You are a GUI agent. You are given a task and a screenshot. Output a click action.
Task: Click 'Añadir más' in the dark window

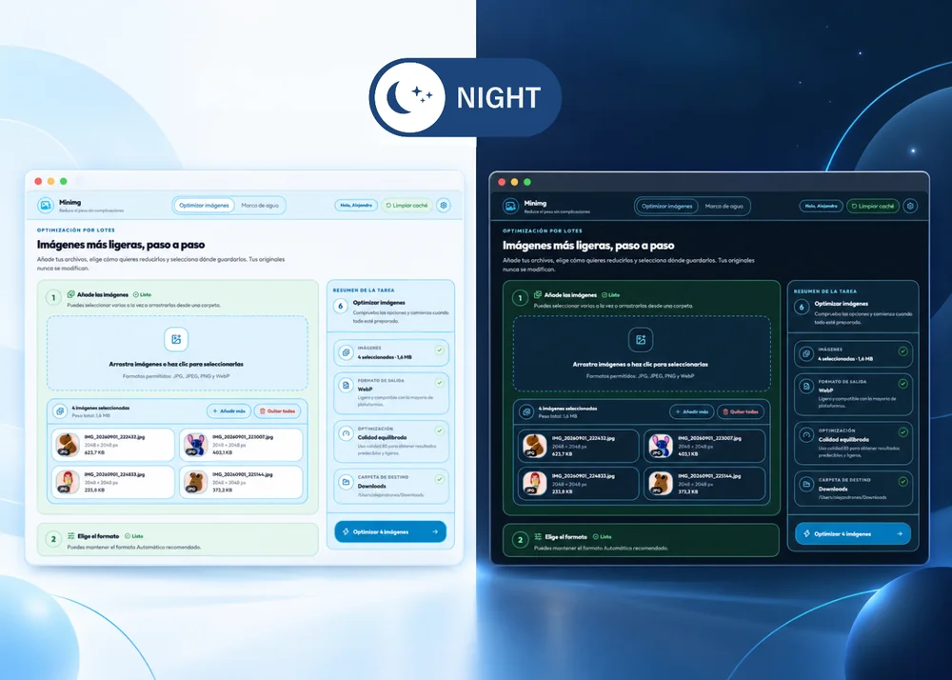[x=692, y=411]
